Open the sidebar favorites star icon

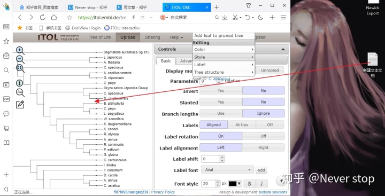[6, 41]
